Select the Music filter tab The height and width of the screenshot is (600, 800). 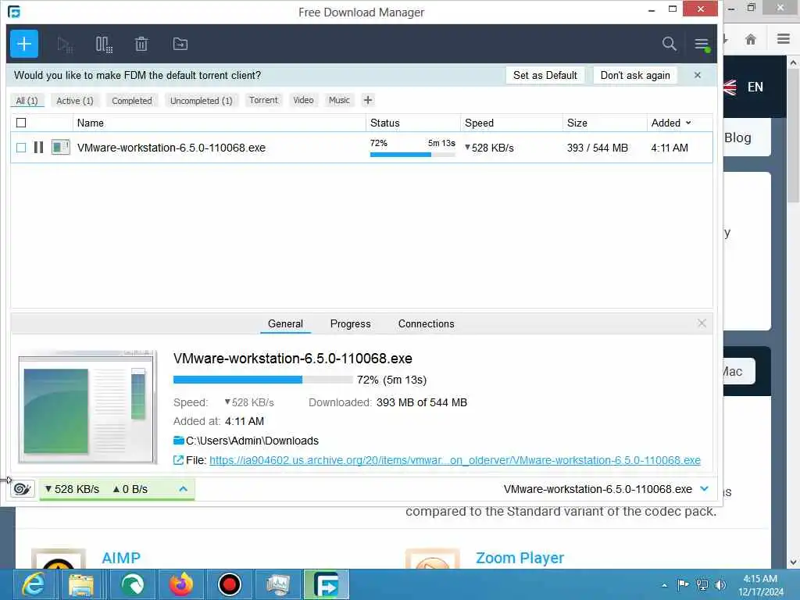(x=339, y=100)
